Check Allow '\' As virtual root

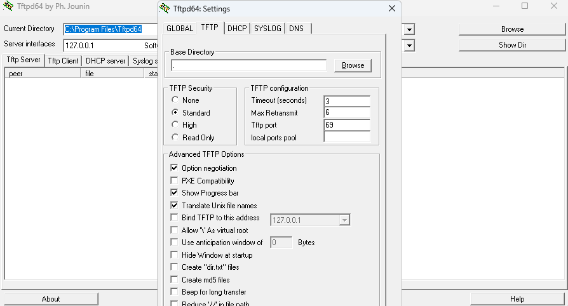pos(174,230)
